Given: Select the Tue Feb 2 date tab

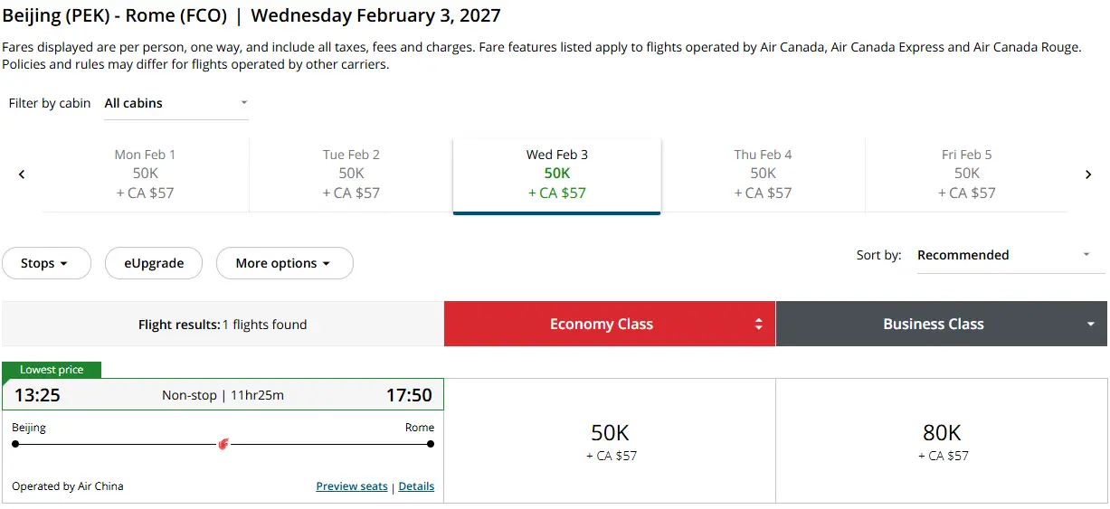Looking at the screenshot, I should click(x=351, y=174).
